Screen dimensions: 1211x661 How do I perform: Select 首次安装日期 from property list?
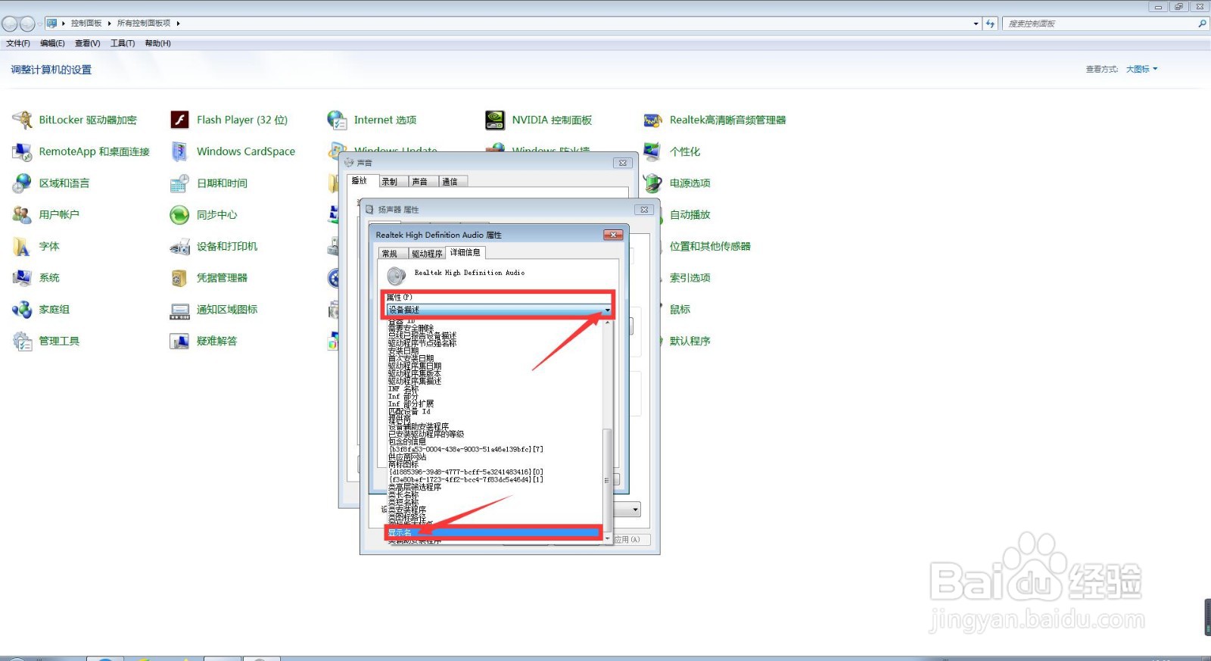pyautogui.click(x=411, y=359)
